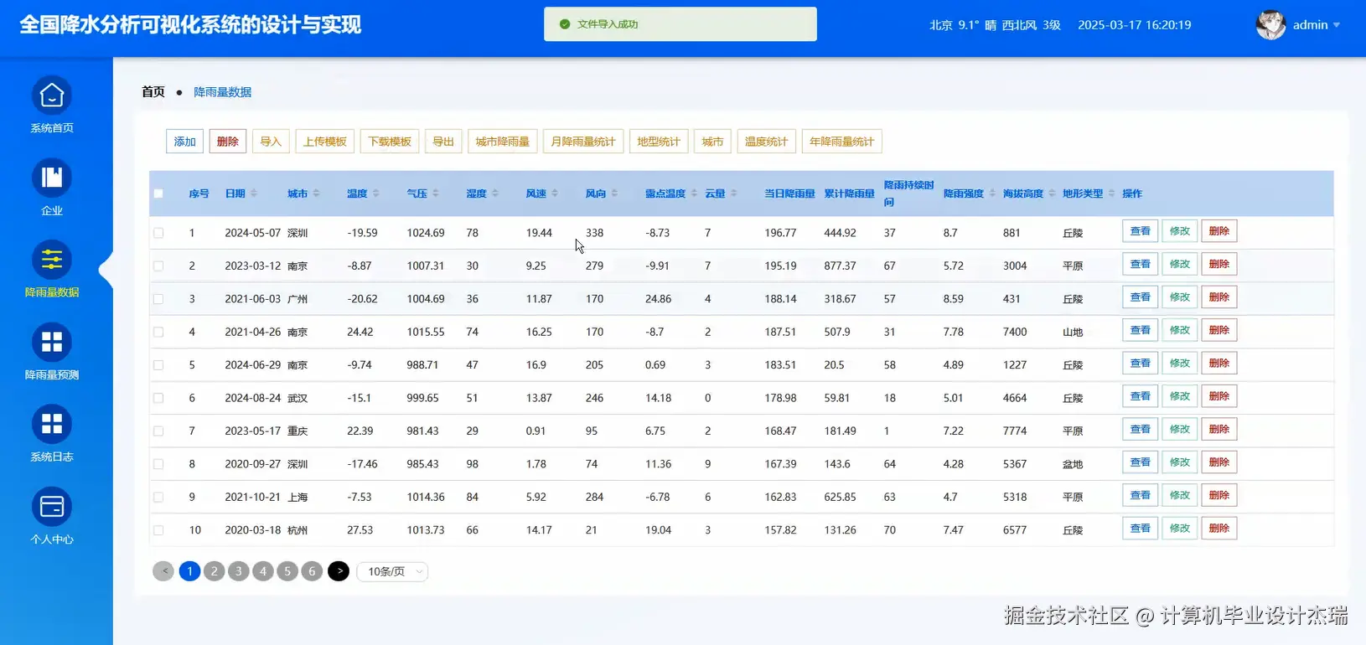Viewport: 1366px width, 645px height.
Task: Sort by 降雨强度 column arrows
Action: pyautogui.click(x=992, y=193)
